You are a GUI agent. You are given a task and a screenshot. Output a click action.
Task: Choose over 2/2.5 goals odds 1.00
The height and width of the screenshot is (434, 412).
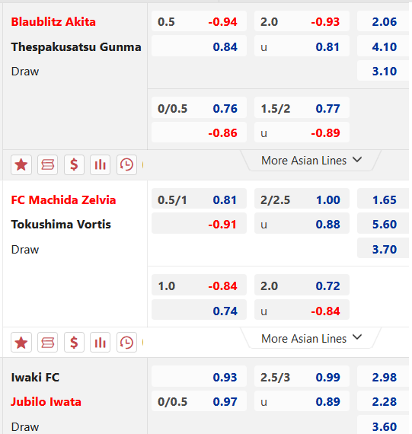302,199
